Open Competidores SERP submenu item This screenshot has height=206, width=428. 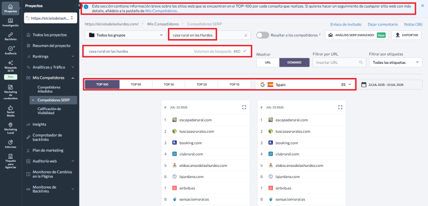(x=53, y=100)
